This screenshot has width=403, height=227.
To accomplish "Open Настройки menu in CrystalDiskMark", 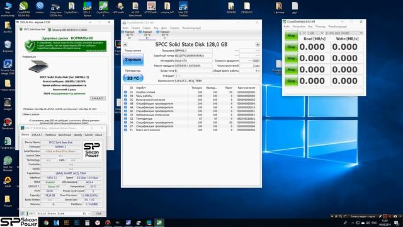I will point(298,26).
